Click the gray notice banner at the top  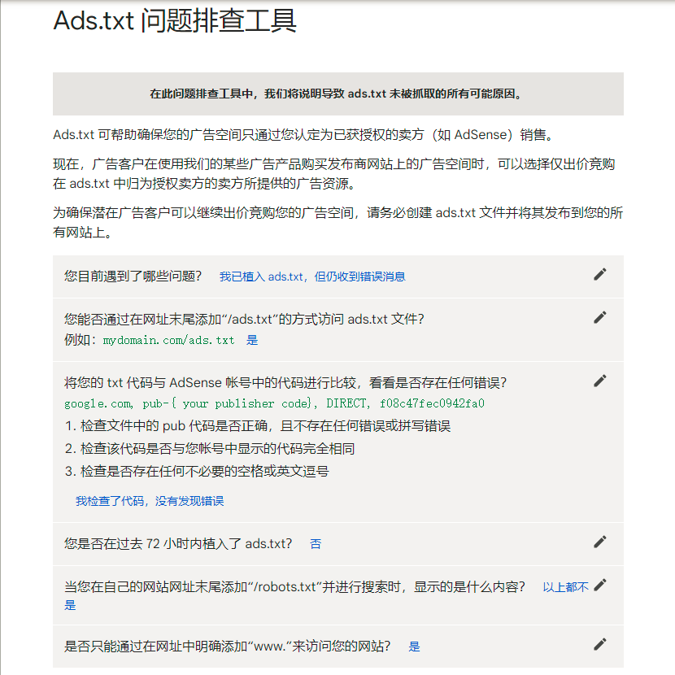(x=337, y=94)
